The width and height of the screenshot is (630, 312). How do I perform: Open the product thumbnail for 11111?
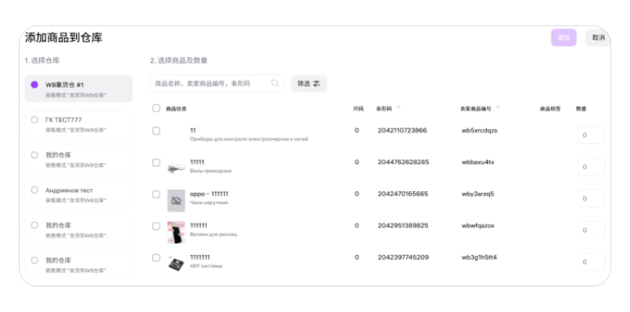click(x=176, y=168)
